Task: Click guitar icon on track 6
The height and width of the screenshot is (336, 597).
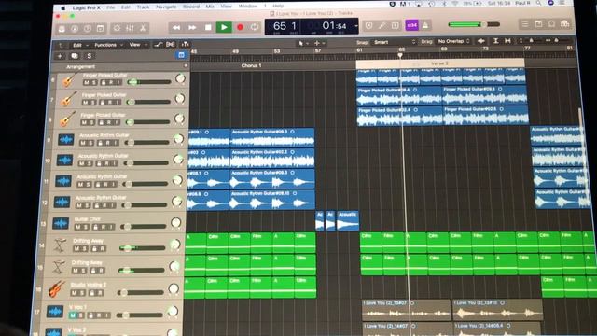Action: pyautogui.click(x=69, y=79)
